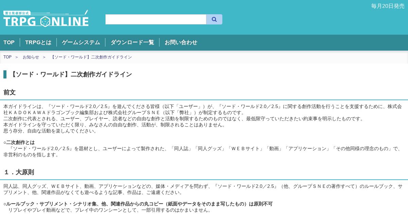The height and width of the screenshot is (214, 408).
Task: Click the line starting リプレイやプレイ動画などで
Action: [x=110, y=210]
